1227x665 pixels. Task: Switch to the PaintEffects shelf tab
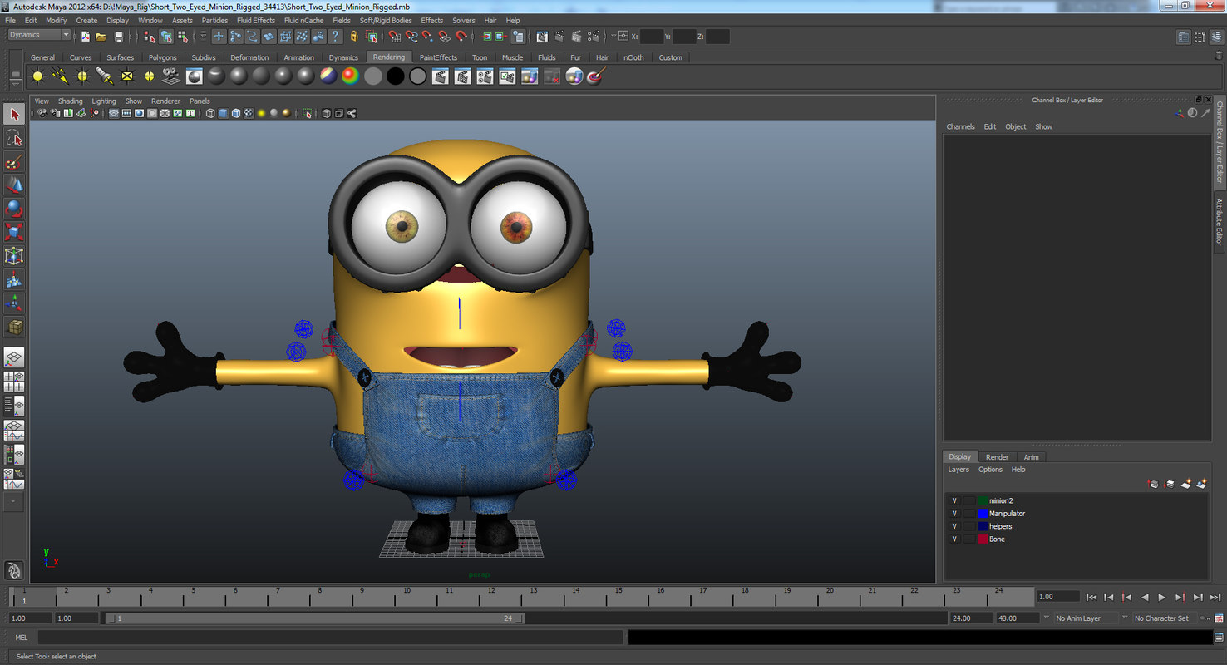[x=438, y=57]
